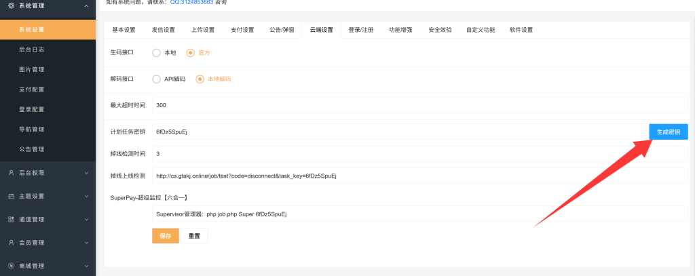Image resolution: width=695 pixels, height=276 pixels.
Task: Click the orange 保存 button
Action: coord(165,235)
